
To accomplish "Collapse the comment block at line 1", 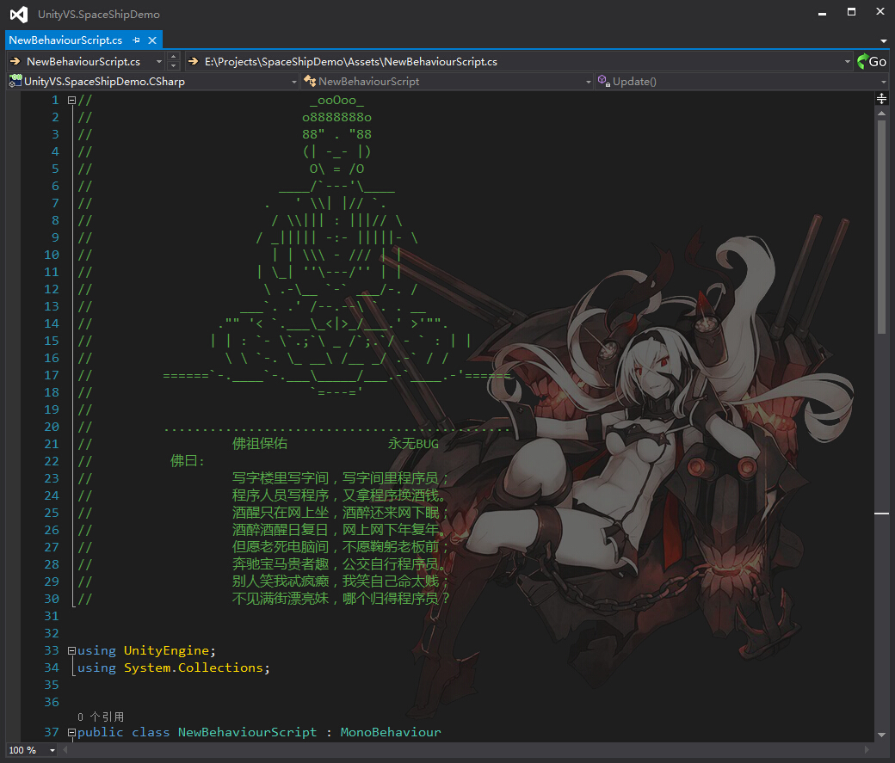I will (x=72, y=101).
